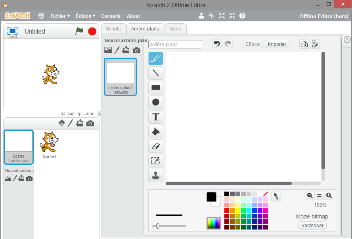
Task: Click the Vectoriser button
Action: tap(312, 226)
